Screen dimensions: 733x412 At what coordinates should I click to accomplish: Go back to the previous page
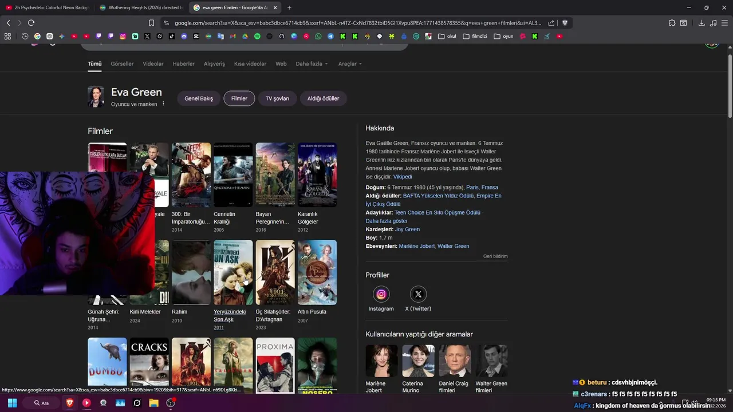[8, 23]
